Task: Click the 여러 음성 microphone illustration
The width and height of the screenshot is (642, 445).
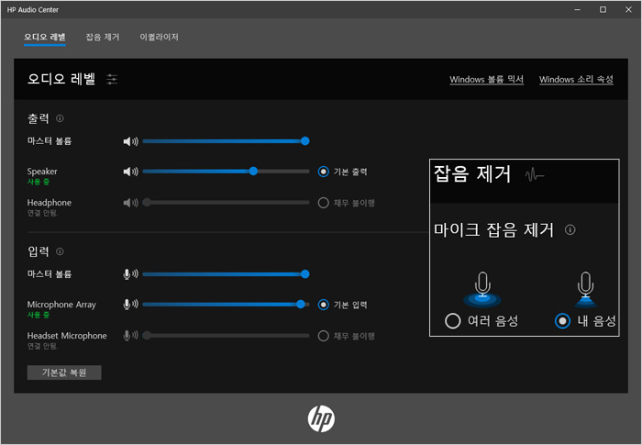Action: click(482, 289)
